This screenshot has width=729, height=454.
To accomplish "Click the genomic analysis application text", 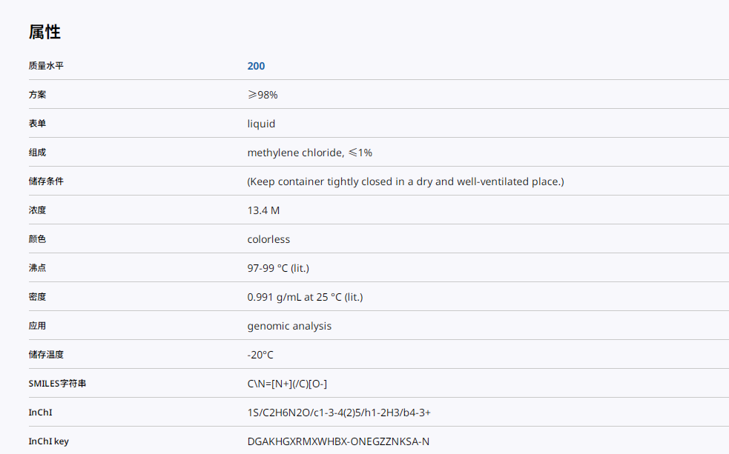I will [x=289, y=326].
